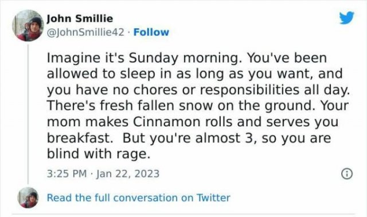The width and height of the screenshot is (367, 217).
Task: Click the Jan 22, 2023 date
Action: [128, 173]
